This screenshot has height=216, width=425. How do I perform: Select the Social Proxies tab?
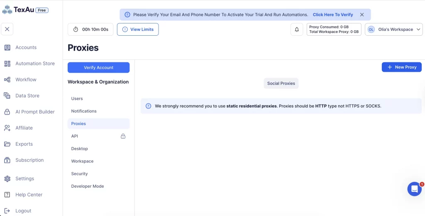(x=281, y=83)
